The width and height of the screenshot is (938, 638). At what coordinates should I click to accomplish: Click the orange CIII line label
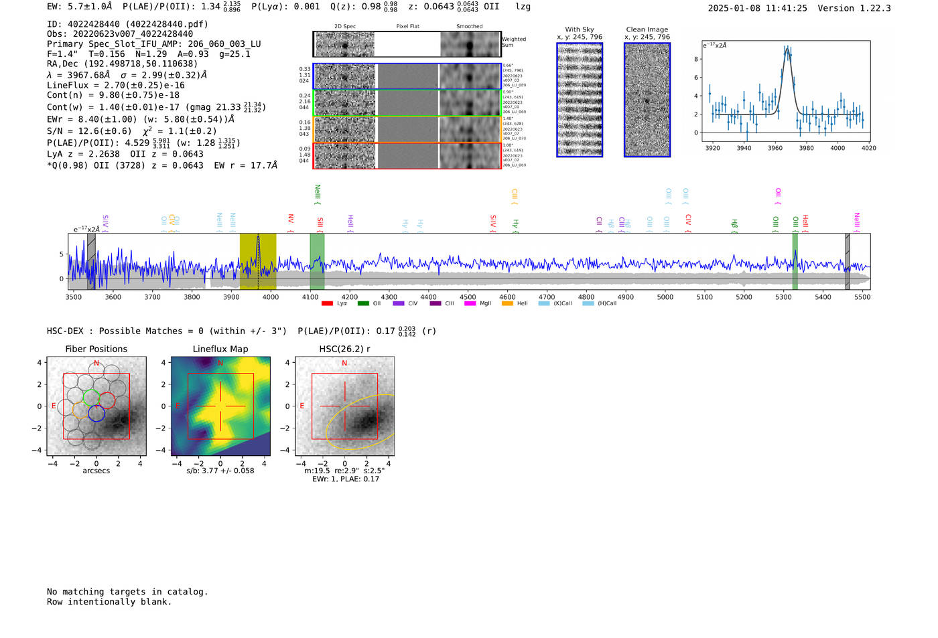coord(515,196)
